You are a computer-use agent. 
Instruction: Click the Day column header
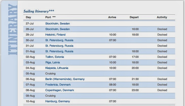point(28,17)
